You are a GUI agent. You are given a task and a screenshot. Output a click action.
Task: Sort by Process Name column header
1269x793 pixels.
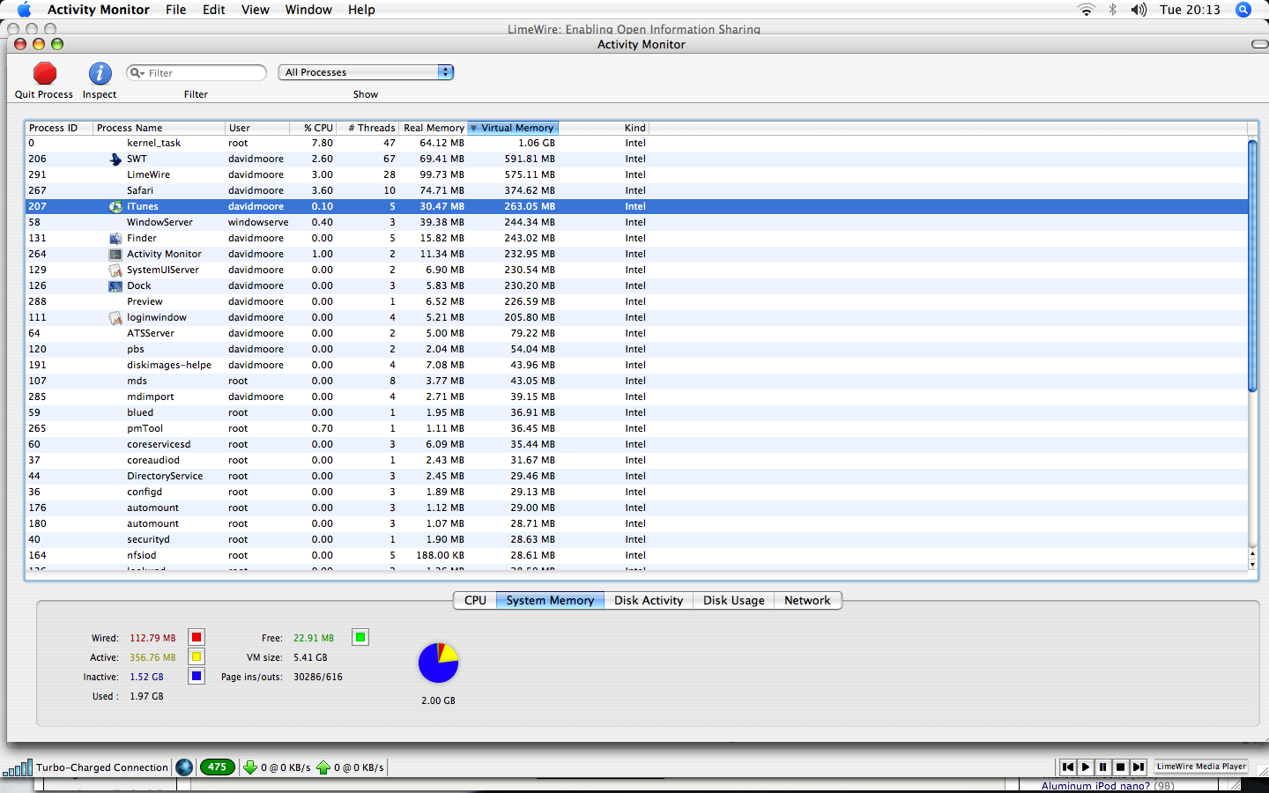(x=159, y=128)
